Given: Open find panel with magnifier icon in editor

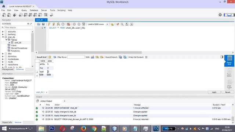Looking at the screenshot, I should pos(122,24).
